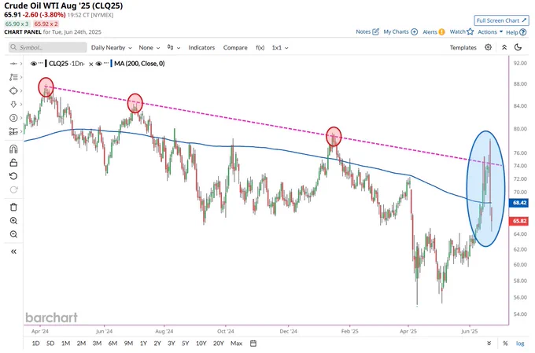
Task: Click the Symbol search field
Action: (48, 47)
